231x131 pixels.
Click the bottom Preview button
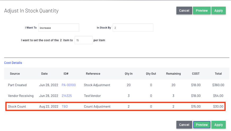click(202, 125)
